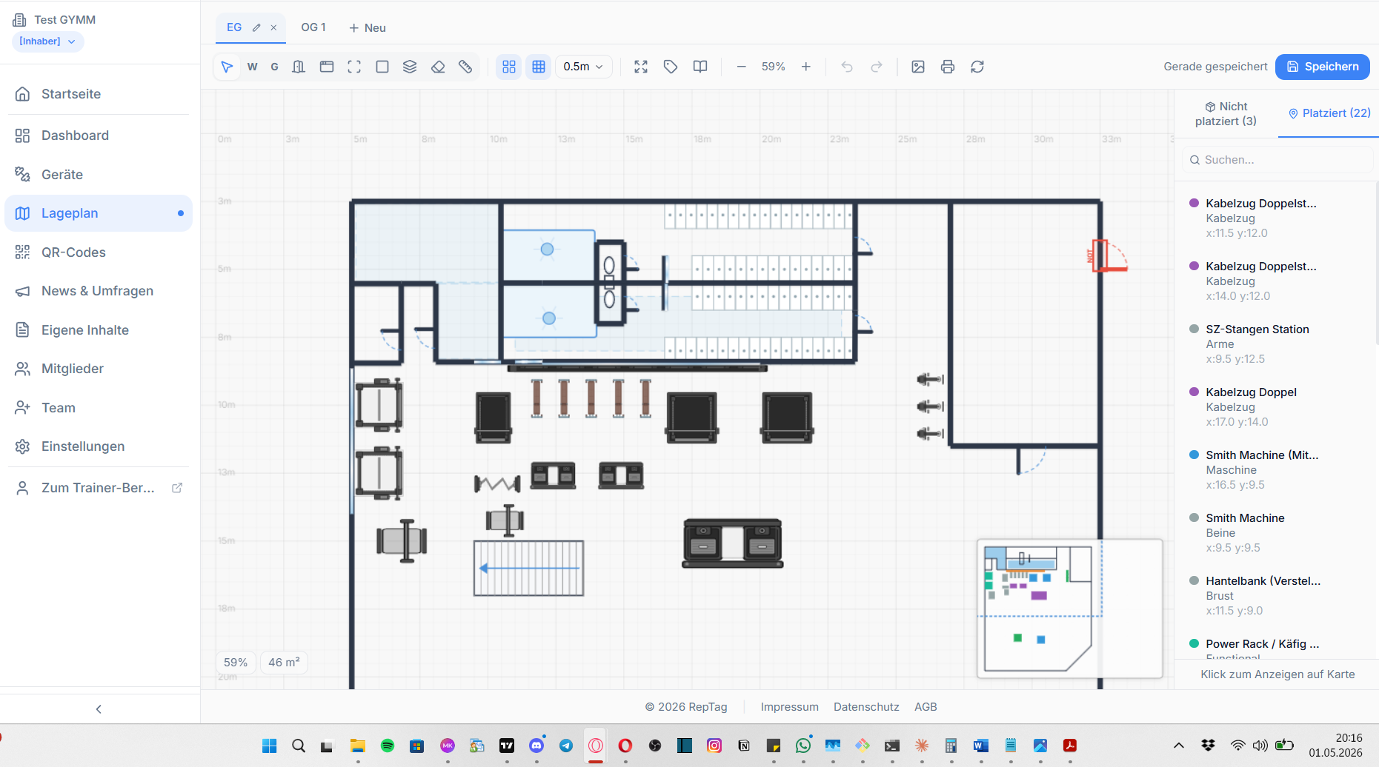
Task: Close the EG floor tab
Action: (273, 27)
